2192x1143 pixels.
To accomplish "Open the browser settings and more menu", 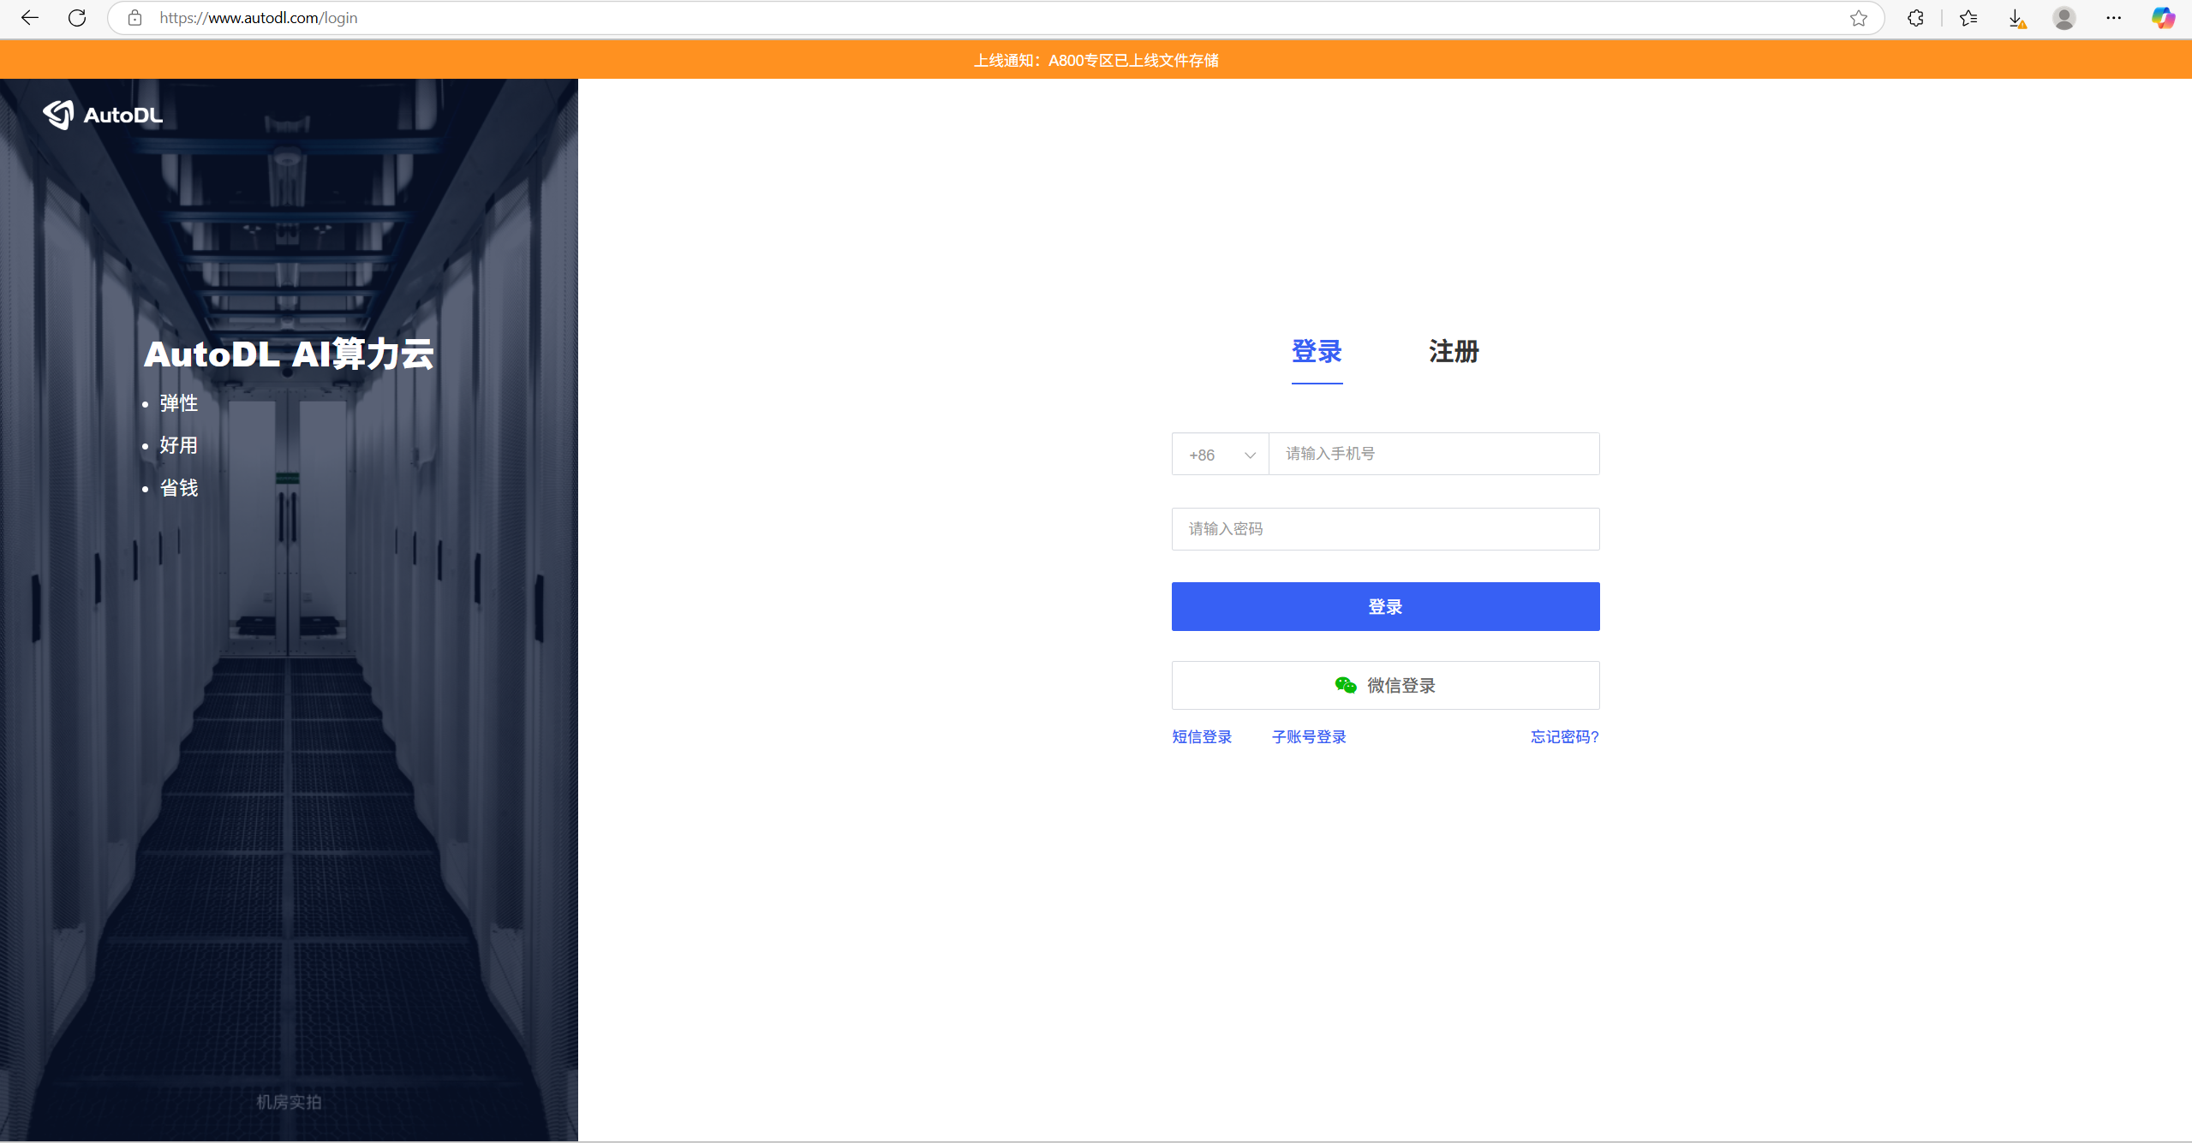I will [2114, 18].
